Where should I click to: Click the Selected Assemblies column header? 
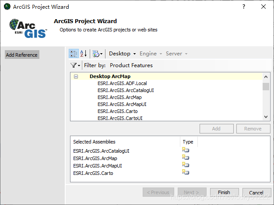coord(125,142)
